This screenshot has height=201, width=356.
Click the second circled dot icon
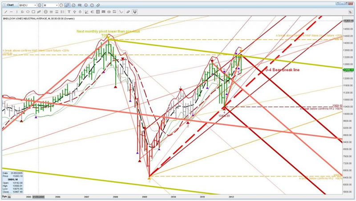pos(92,5)
